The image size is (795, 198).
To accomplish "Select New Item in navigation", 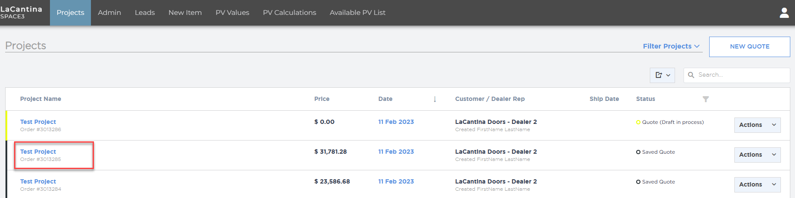I will tap(185, 13).
